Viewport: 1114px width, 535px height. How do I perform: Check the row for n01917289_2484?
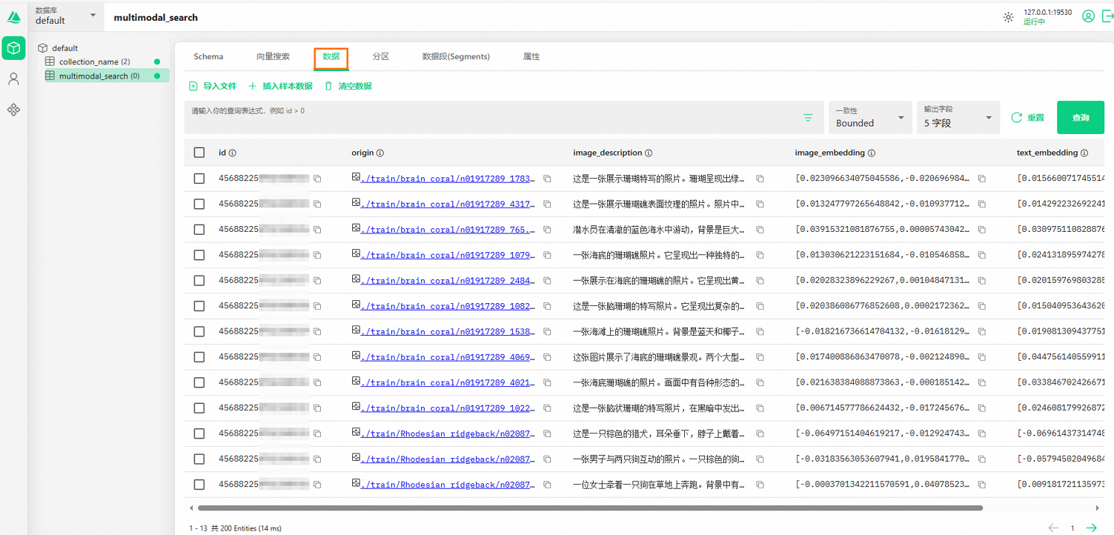tap(199, 281)
